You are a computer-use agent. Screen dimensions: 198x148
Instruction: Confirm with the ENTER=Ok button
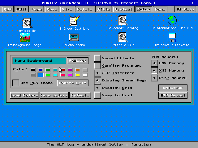(x=173, y=88)
